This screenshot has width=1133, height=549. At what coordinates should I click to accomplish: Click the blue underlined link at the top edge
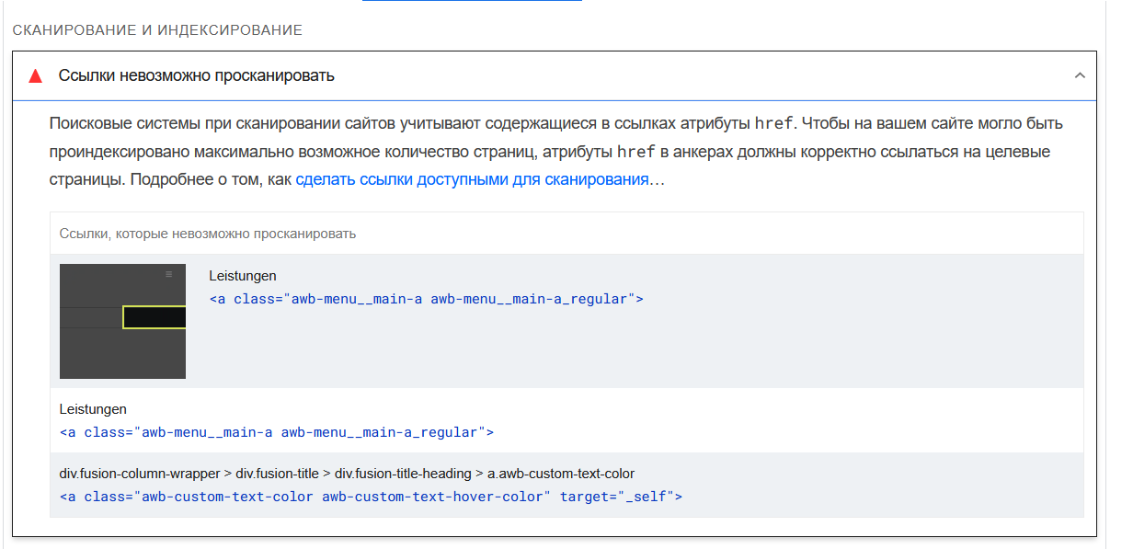[x=472, y=1]
